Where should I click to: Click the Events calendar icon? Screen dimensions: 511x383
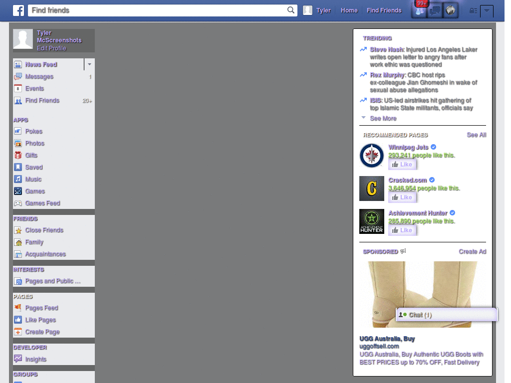coord(18,88)
